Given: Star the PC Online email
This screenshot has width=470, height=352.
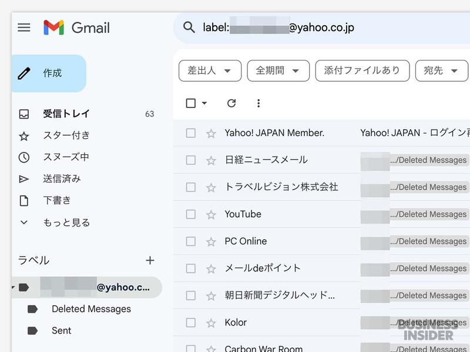Looking at the screenshot, I should point(211,242).
